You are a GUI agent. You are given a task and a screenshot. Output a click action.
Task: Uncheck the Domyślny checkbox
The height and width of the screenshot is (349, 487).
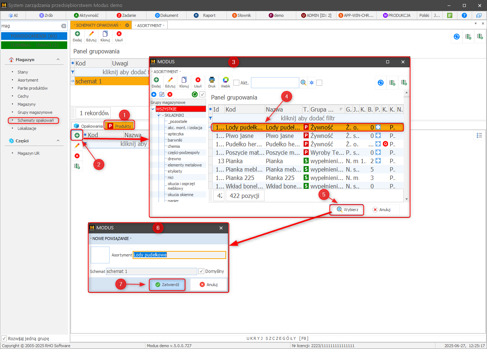[x=201, y=271]
